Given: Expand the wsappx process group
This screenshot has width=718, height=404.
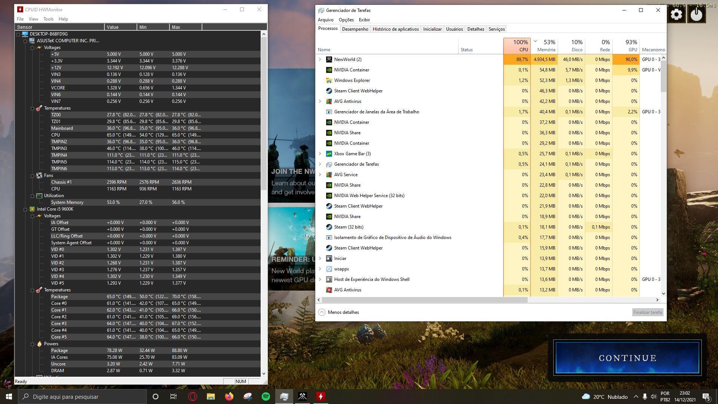Looking at the screenshot, I should [320, 269].
